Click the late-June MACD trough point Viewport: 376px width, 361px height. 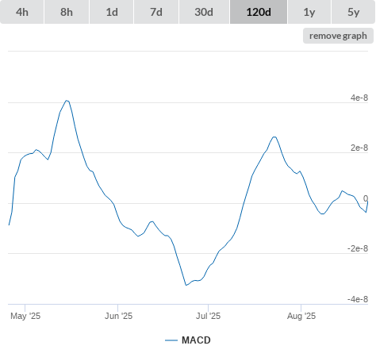pyautogui.click(x=186, y=285)
